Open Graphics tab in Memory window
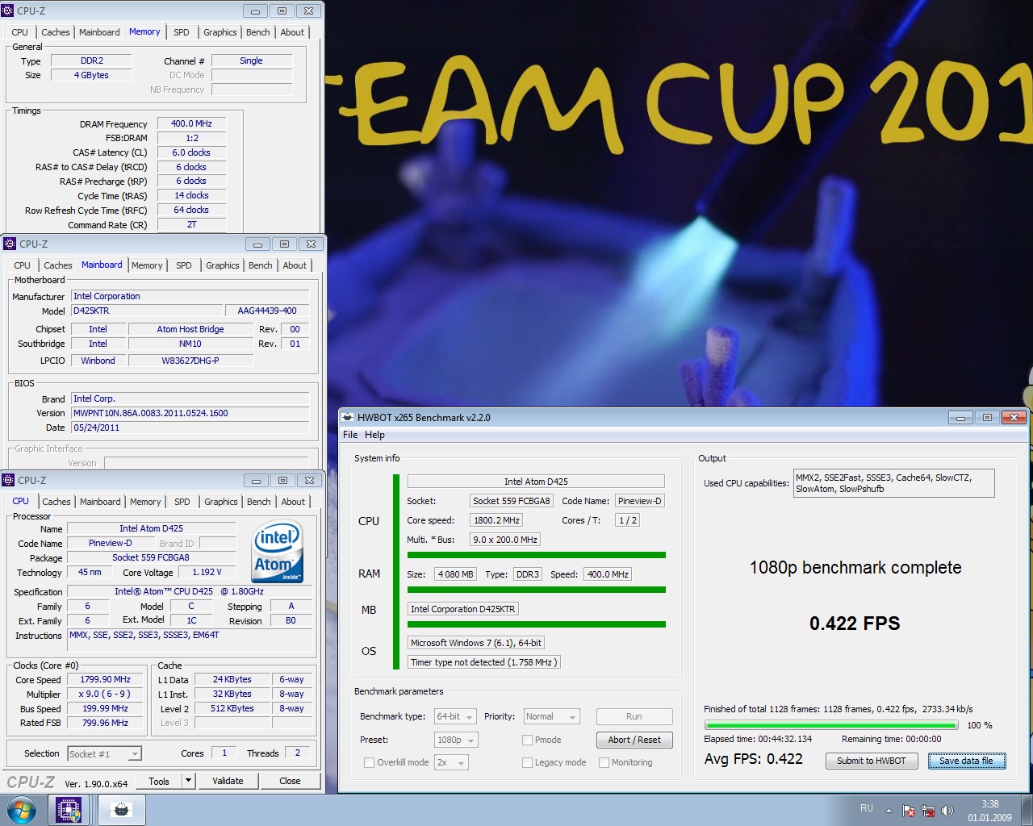1033x826 pixels. point(220,32)
